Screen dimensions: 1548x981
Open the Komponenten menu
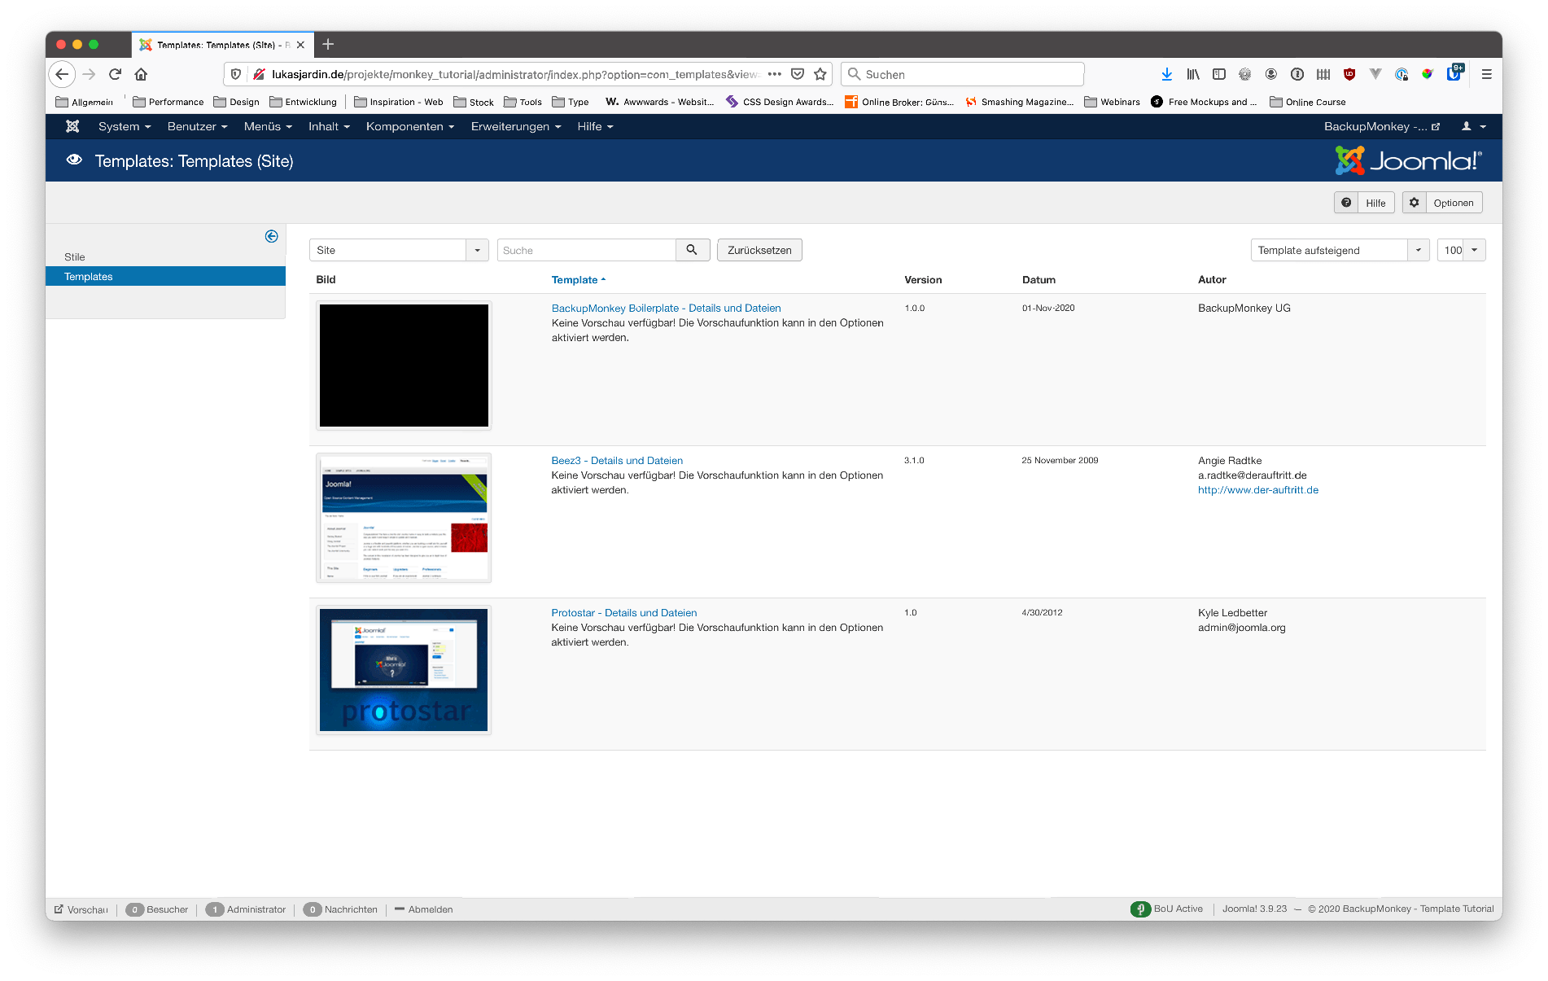pyautogui.click(x=410, y=126)
